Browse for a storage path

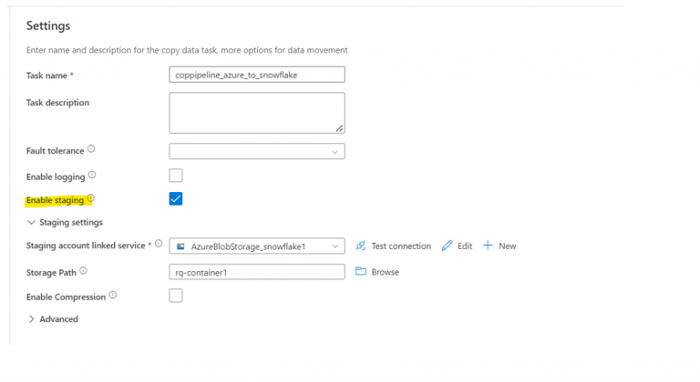pos(377,271)
